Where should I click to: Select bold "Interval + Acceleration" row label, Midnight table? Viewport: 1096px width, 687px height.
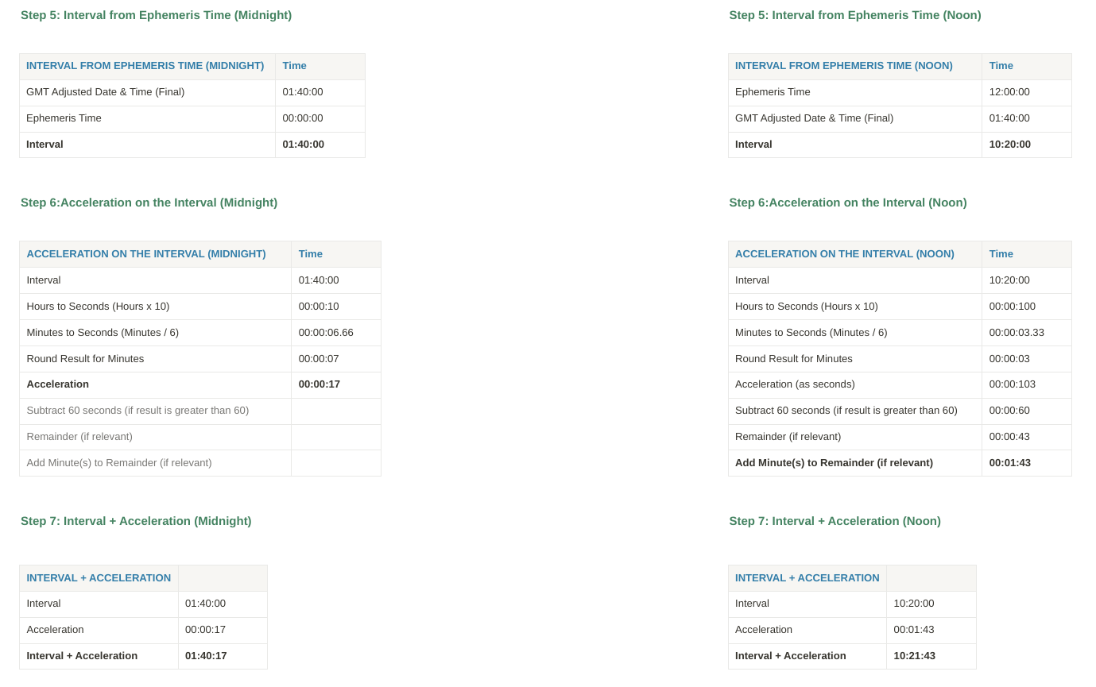tap(82, 656)
